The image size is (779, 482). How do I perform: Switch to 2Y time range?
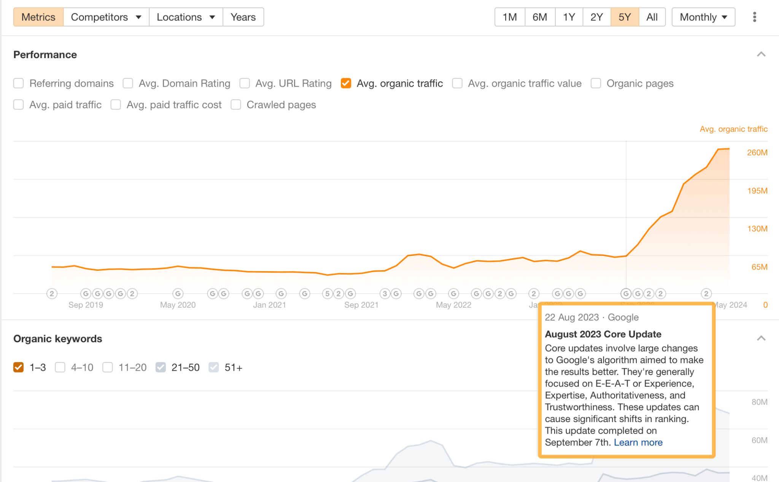point(597,16)
